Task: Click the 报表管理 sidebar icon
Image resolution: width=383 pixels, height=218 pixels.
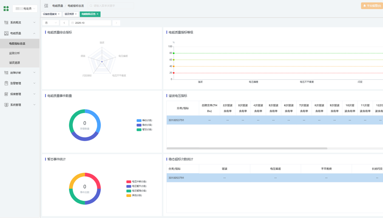Action: pos(6,94)
